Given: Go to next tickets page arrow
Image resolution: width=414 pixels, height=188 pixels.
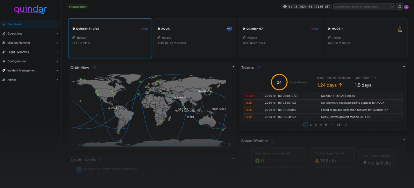Looking at the screenshot, I should 346,125.
